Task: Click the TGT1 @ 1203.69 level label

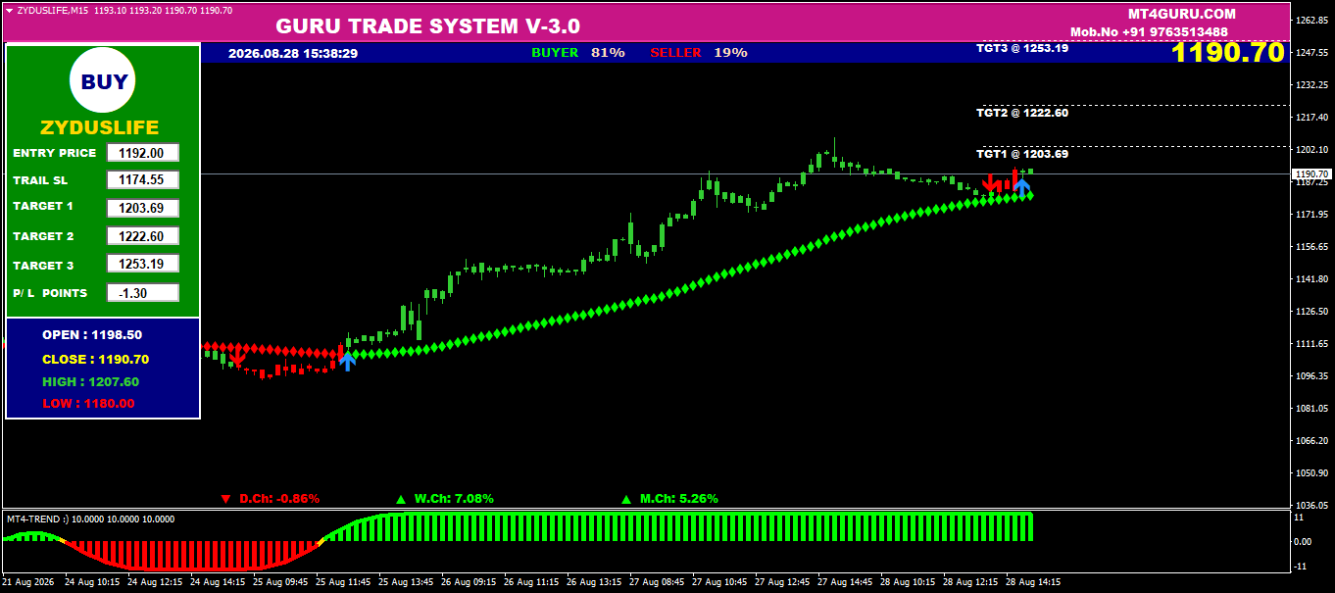Action: point(1022,154)
